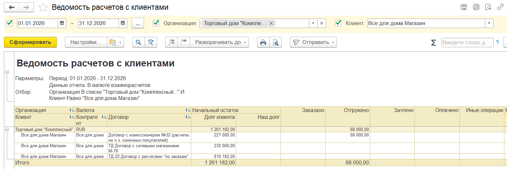Go back with the left arrow button
This screenshot has height=169, width=507.
12,7
